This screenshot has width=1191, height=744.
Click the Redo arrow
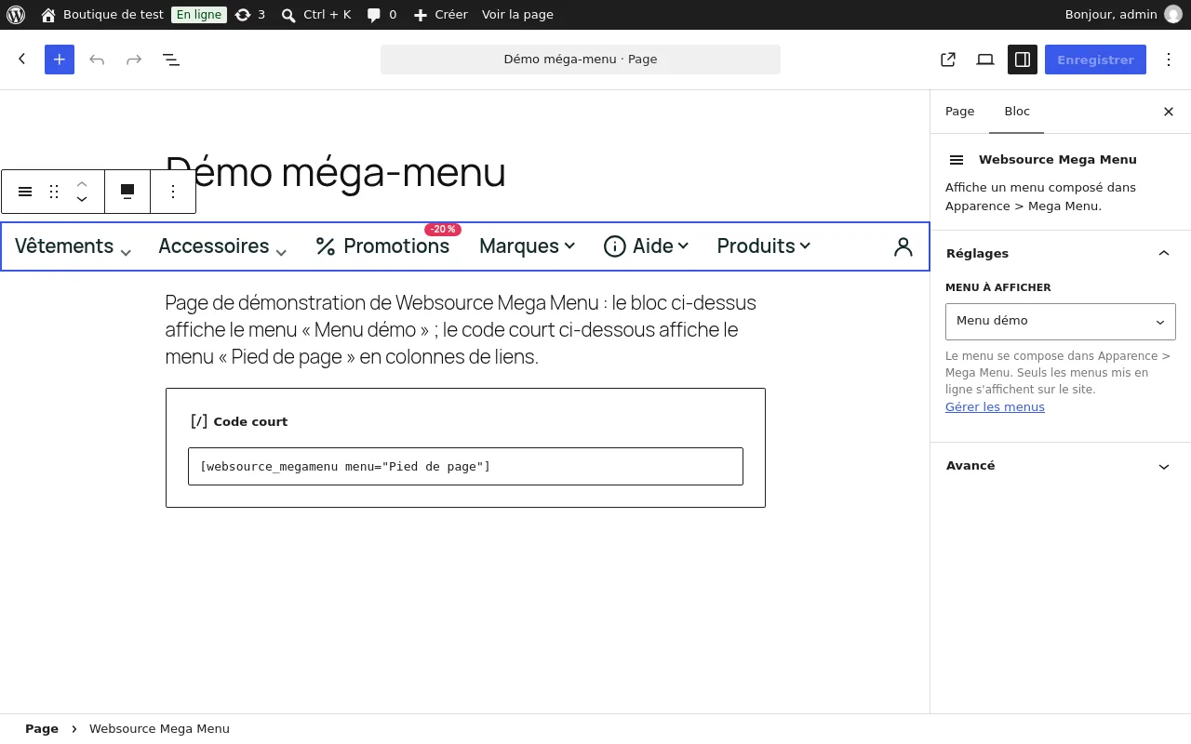(x=134, y=60)
